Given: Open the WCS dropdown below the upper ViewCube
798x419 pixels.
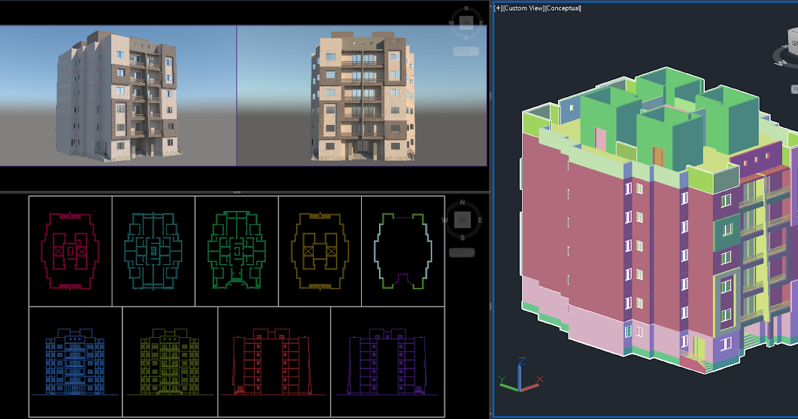Looking at the screenshot, I should click(465, 51).
